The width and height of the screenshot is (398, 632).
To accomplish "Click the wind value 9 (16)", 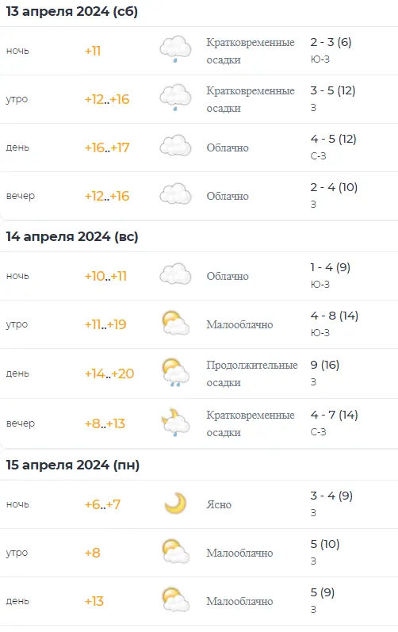I will point(325,365).
